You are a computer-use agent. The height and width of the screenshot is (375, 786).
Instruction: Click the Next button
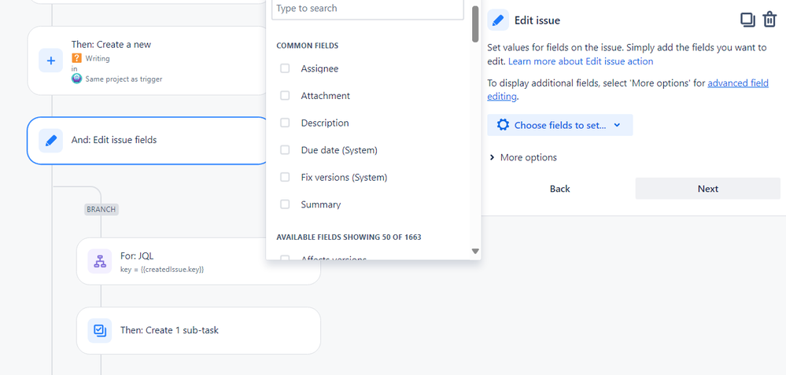click(708, 189)
